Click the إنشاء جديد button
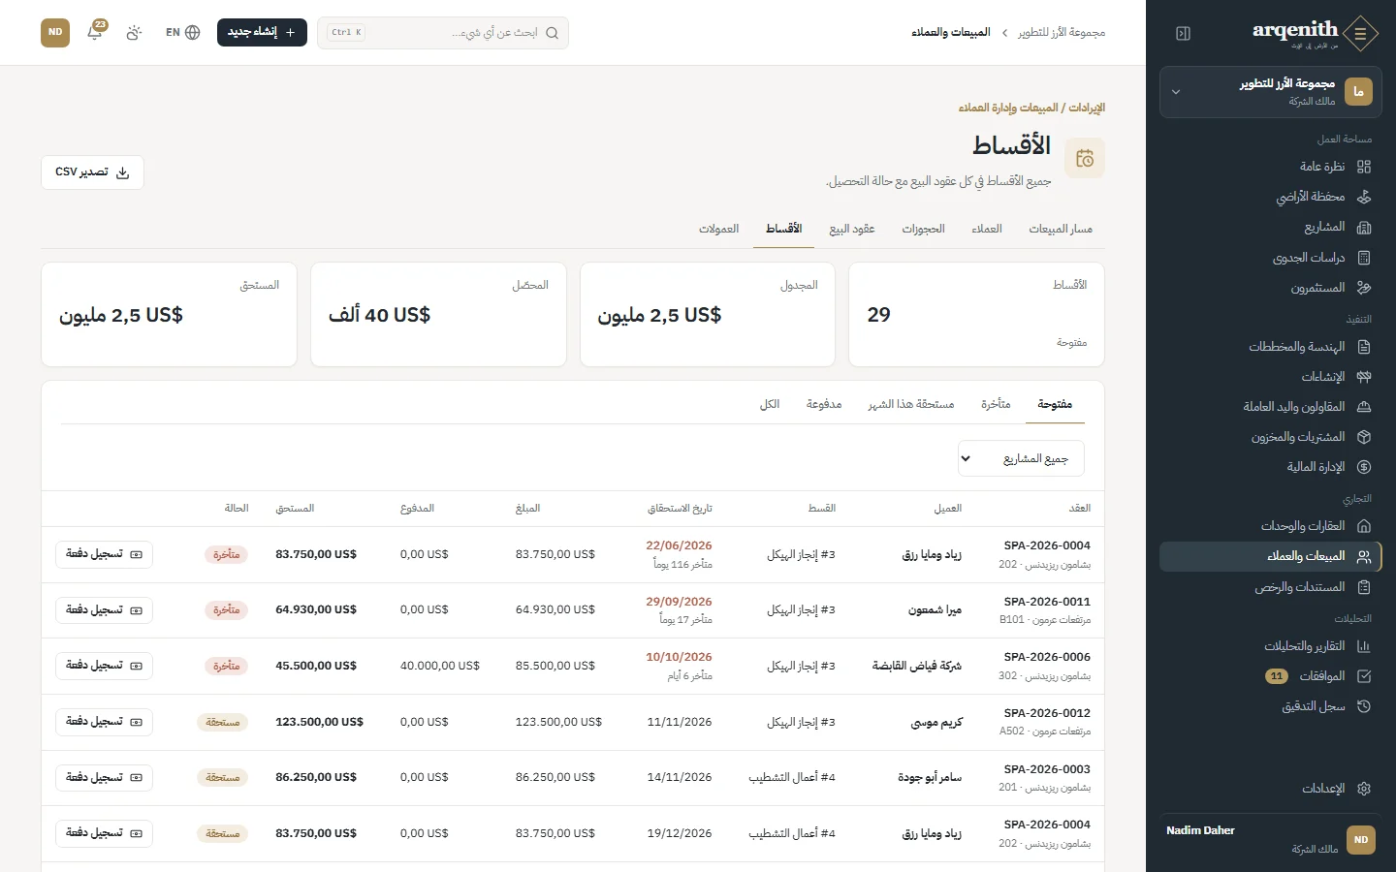 pyautogui.click(x=262, y=32)
